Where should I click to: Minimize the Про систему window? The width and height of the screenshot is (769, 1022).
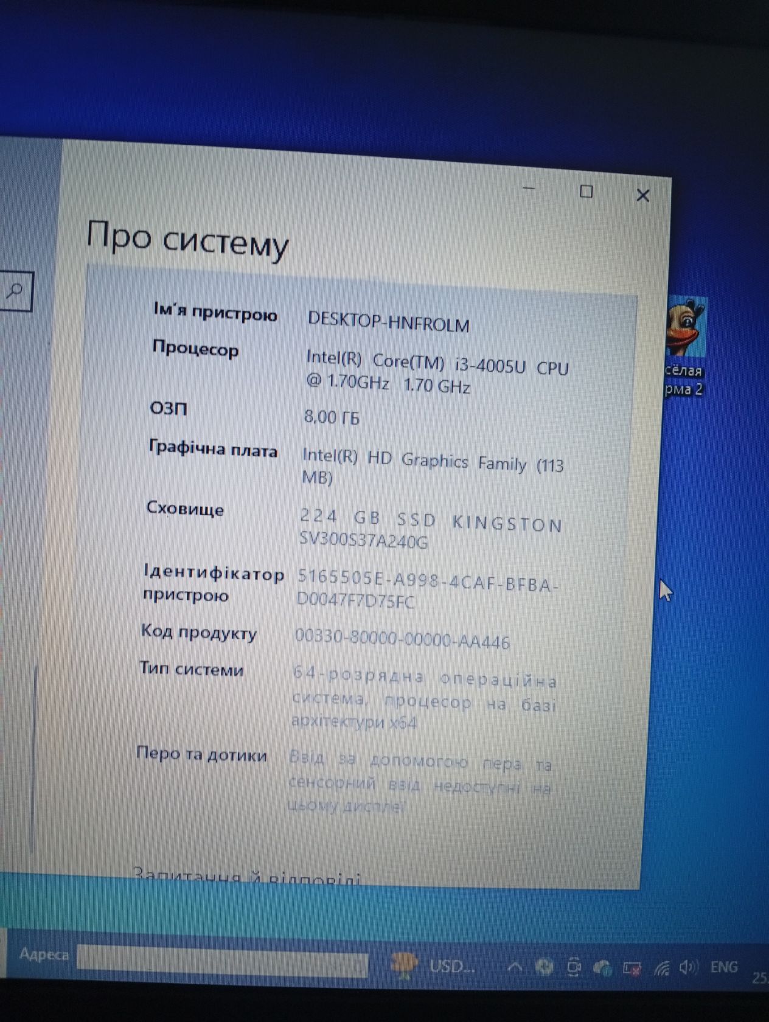pyautogui.click(x=529, y=189)
